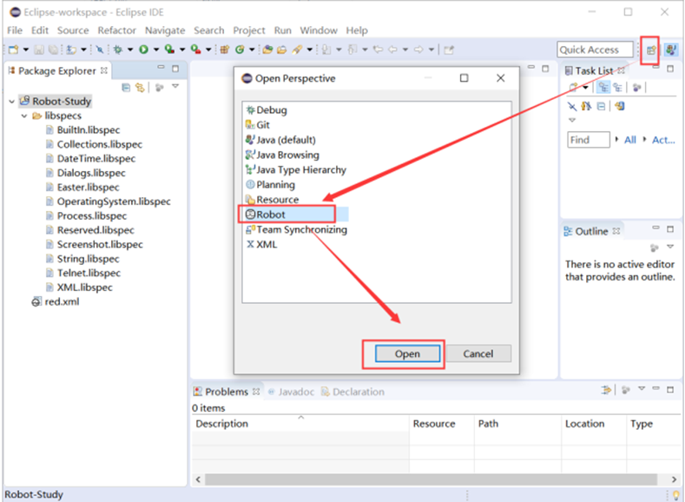
Task: Collapse the libspecs folder node
Action: [24, 116]
